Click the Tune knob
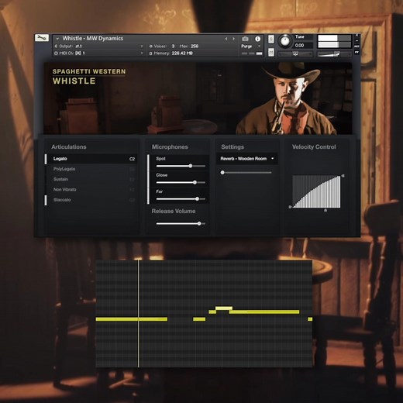 point(285,41)
